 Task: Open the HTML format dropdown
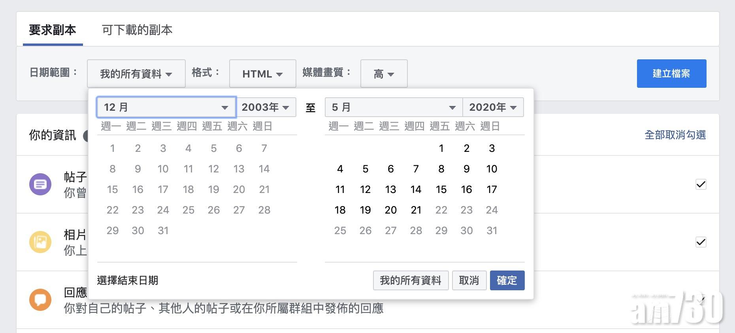[262, 74]
